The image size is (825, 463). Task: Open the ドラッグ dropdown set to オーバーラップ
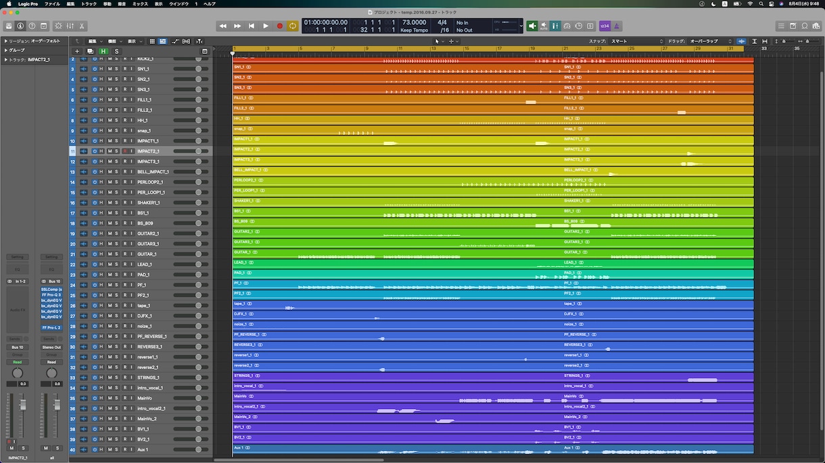point(709,41)
